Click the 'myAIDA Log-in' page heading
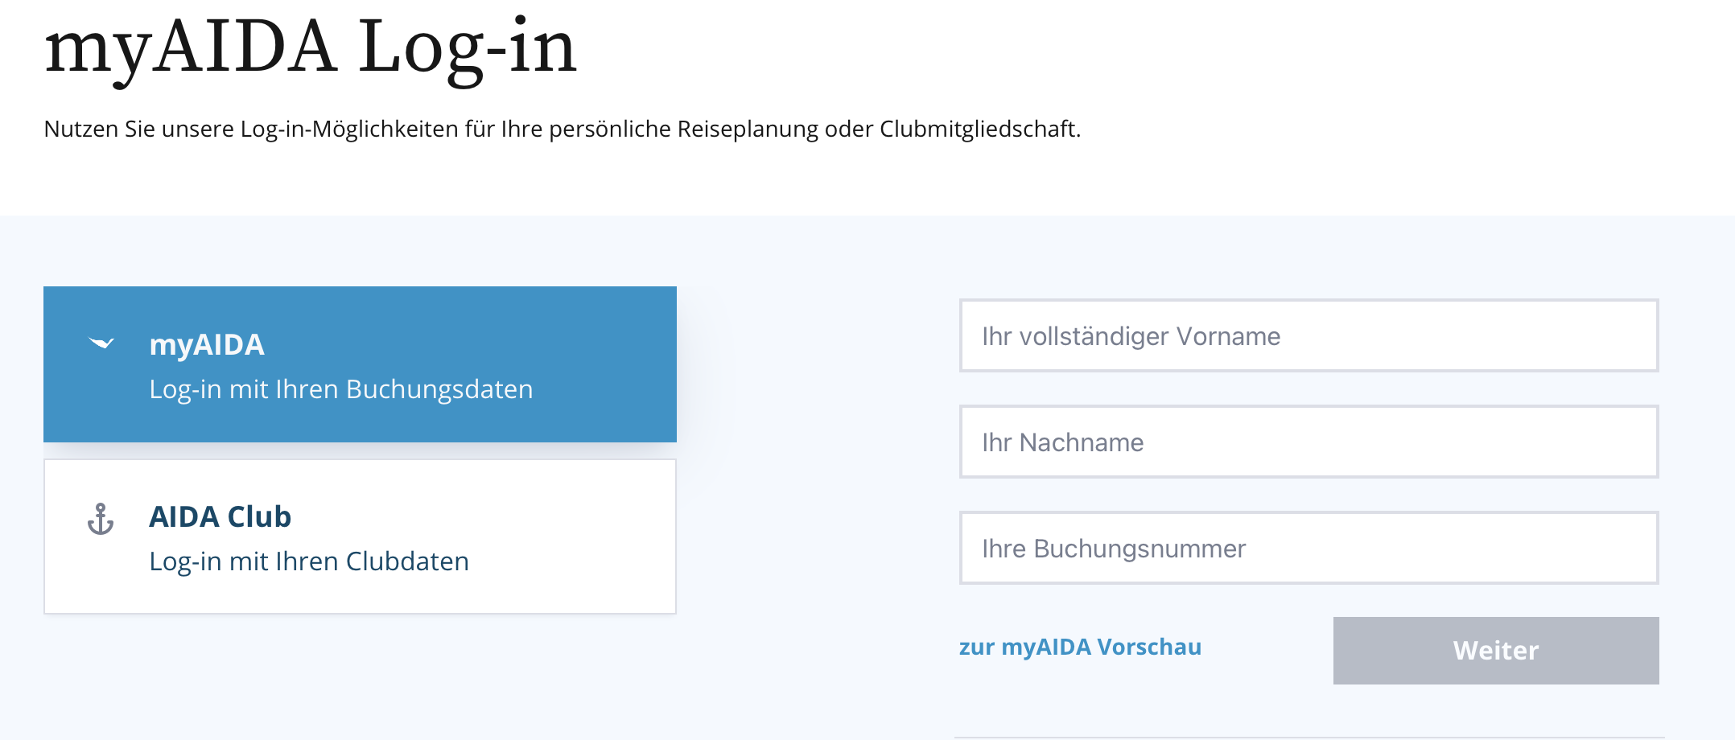The width and height of the screenshot is (1735, 740). click(311, 47)
